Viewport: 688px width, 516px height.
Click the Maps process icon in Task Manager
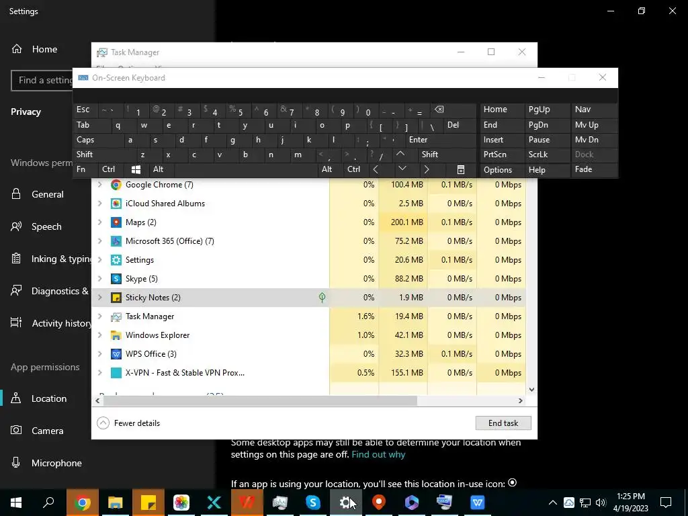(116, 222)
